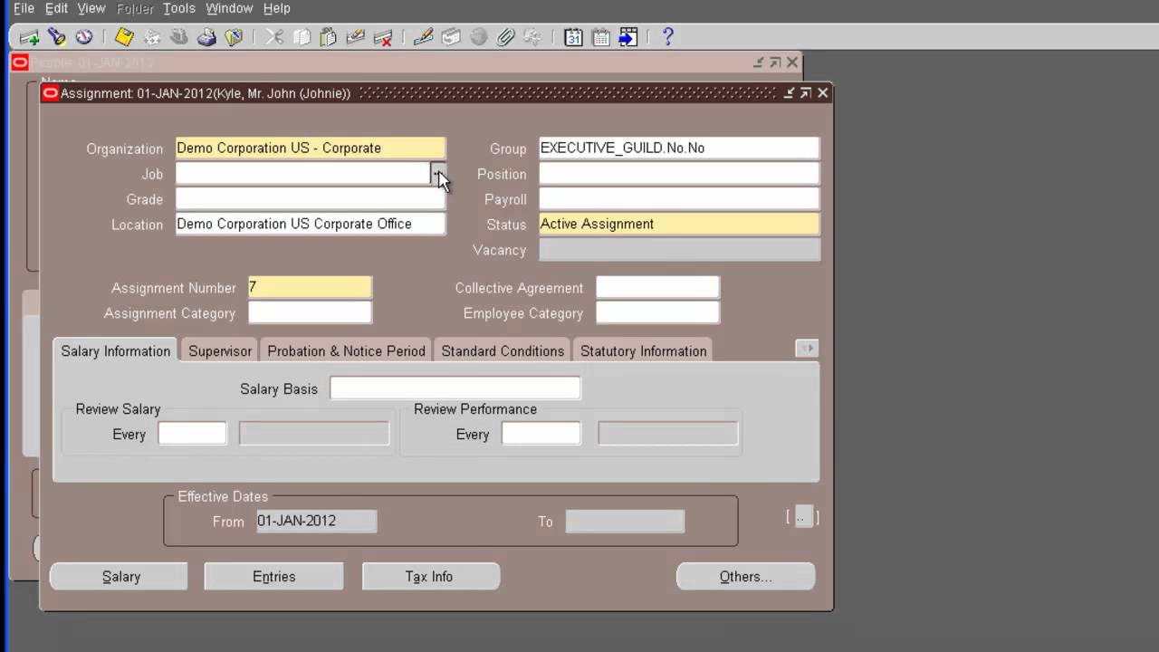The height and width of the screenshot is (652, 1159).
Task: Click the Attachments paperclip icon
Action: (505, 37)
